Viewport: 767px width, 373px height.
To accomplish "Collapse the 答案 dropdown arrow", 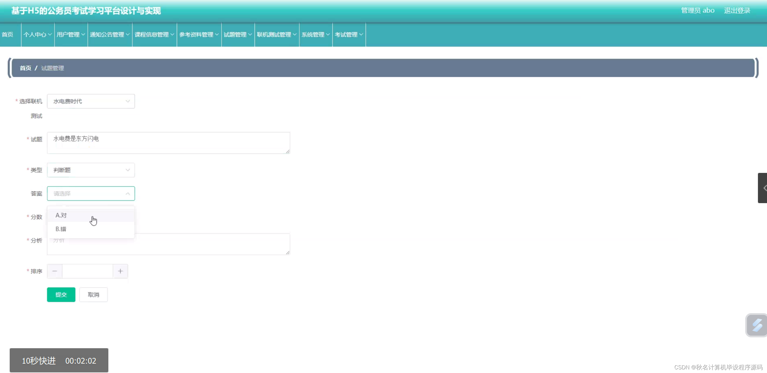I will pos(127,193).
